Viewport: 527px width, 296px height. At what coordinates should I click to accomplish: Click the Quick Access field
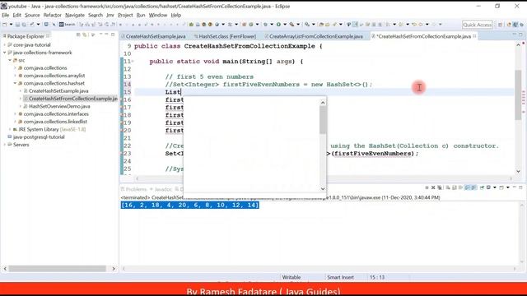[x=478, y=25]
